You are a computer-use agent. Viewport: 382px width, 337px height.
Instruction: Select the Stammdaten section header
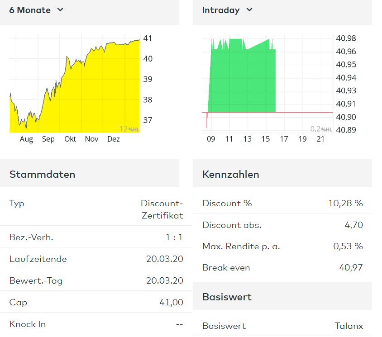pyautogui.click(x=43, y=174)
